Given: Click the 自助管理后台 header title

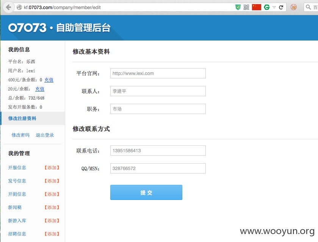Looking at the screenshot, I should (83, 28).
